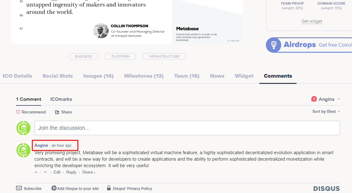Open Disqus' Privacy Policy link
Screen dimensions: 352x193
(132, 188)
